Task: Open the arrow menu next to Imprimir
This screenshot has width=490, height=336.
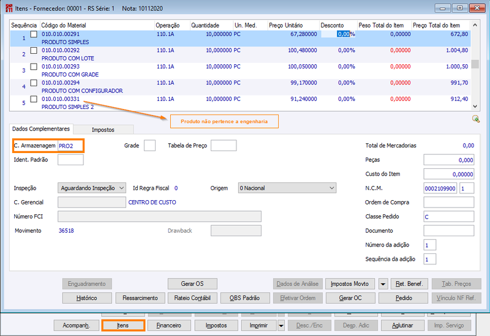Action: (x=281, y=326)
